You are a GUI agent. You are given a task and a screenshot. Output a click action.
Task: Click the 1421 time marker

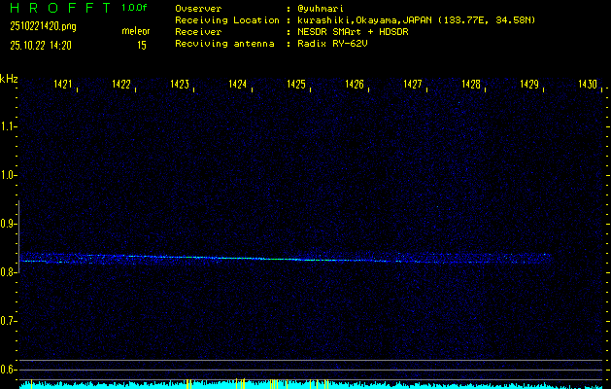pos(63,86)
